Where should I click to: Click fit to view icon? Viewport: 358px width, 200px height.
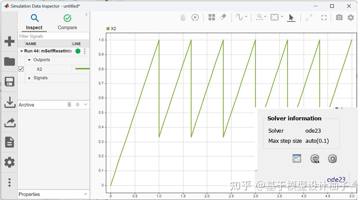[x=274, y=17]
